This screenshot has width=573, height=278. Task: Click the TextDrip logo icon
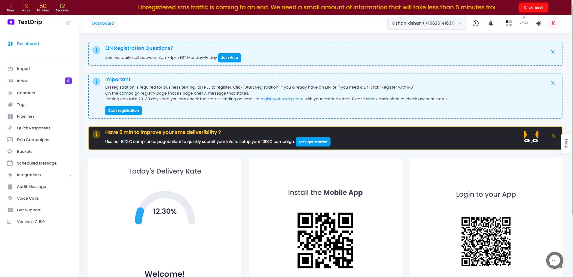click(x=11, y=22)
